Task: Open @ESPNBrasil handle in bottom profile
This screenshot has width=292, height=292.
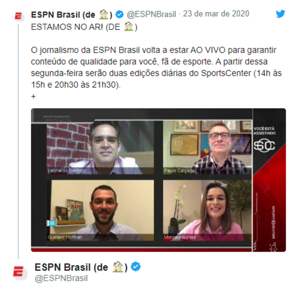Action: [x=61, y=278]
